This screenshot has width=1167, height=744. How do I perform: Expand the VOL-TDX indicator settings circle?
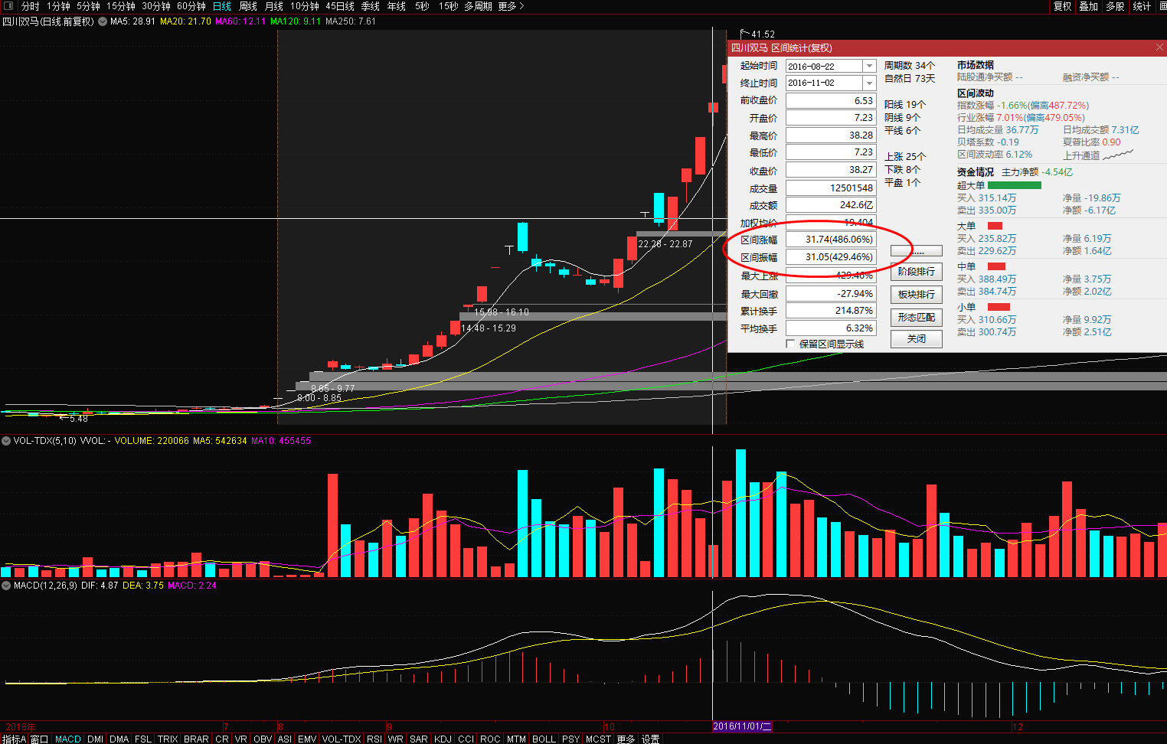(x=6, y=441)
